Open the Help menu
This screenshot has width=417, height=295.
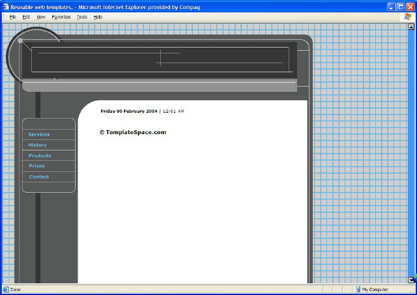click(x=98, y=17)
